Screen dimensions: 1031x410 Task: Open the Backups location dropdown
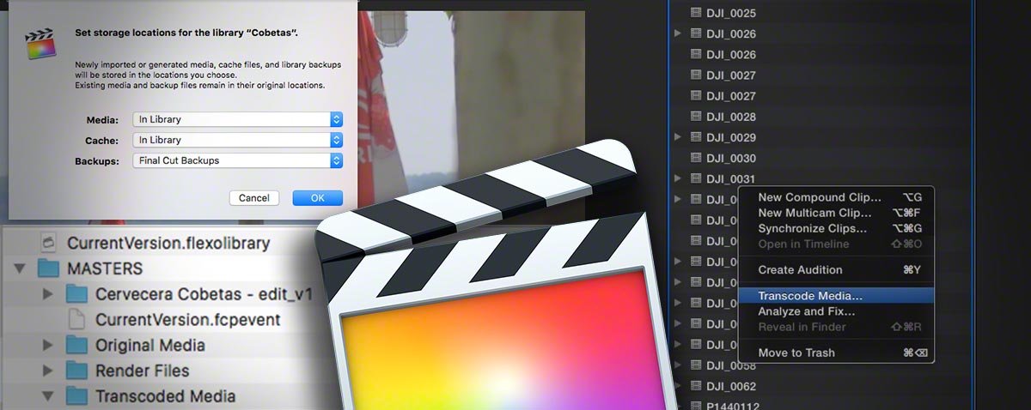(238, 160)
